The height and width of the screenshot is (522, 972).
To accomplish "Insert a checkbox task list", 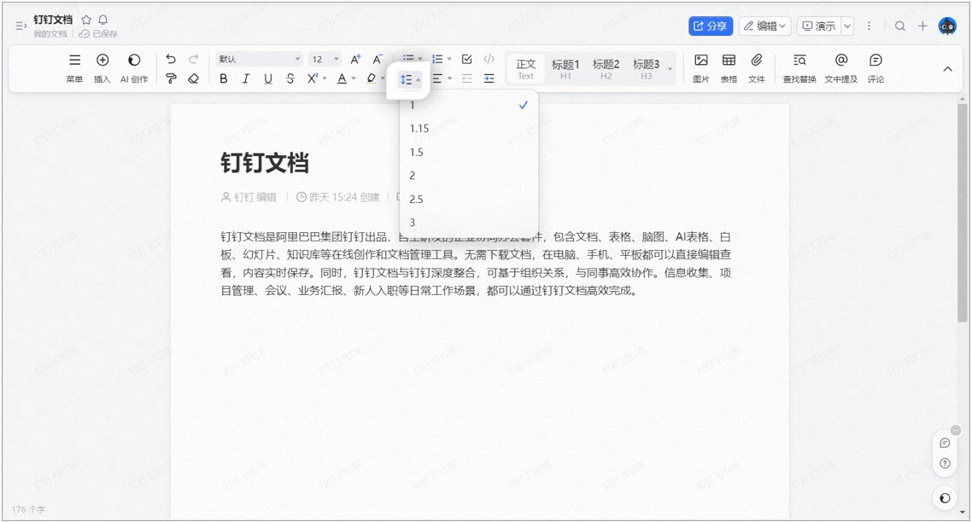I will pyautogui.click(x=467, y=60).
